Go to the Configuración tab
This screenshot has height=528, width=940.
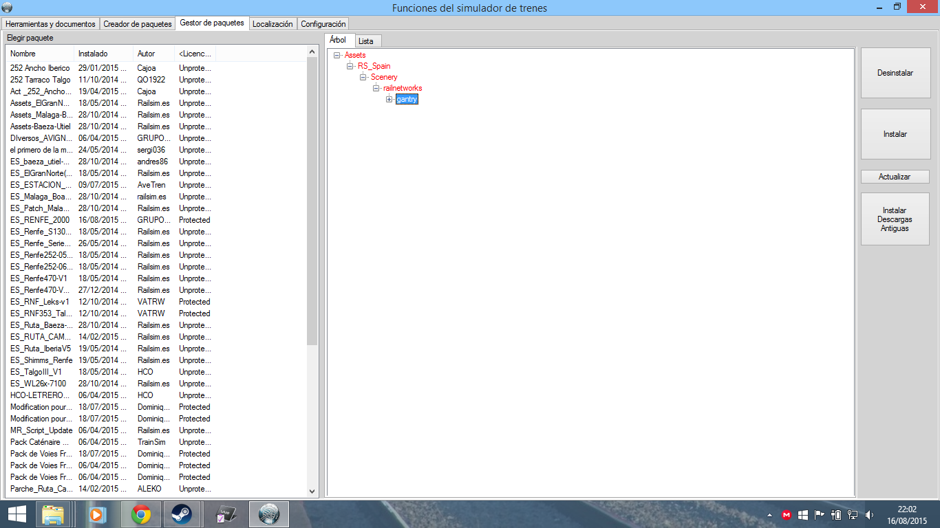(323, 24)
